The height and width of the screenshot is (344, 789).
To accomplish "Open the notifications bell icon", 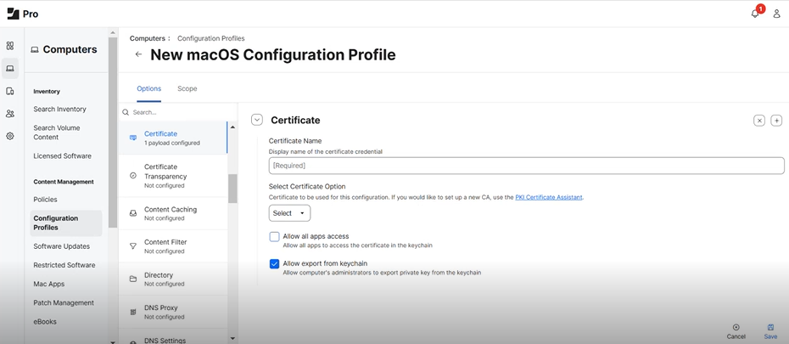I will (x=755, y=14).
